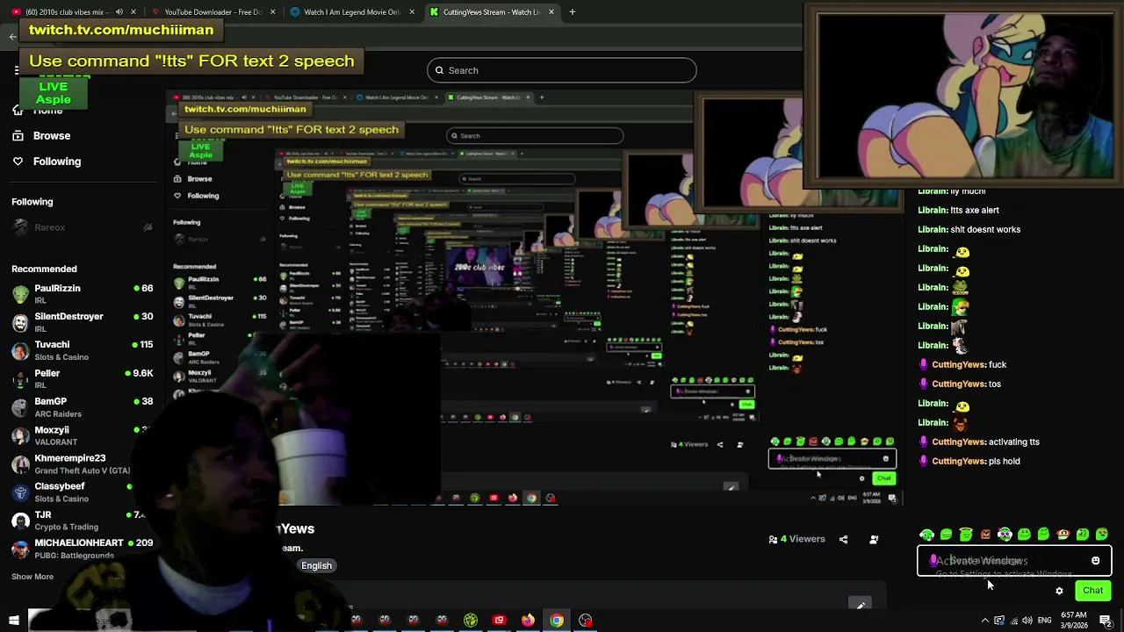Click the green Chat send button

(1092, 591)
